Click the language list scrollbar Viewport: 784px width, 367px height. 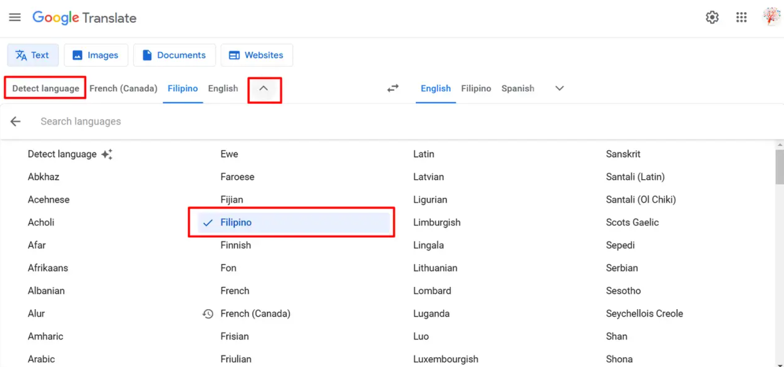779,167
